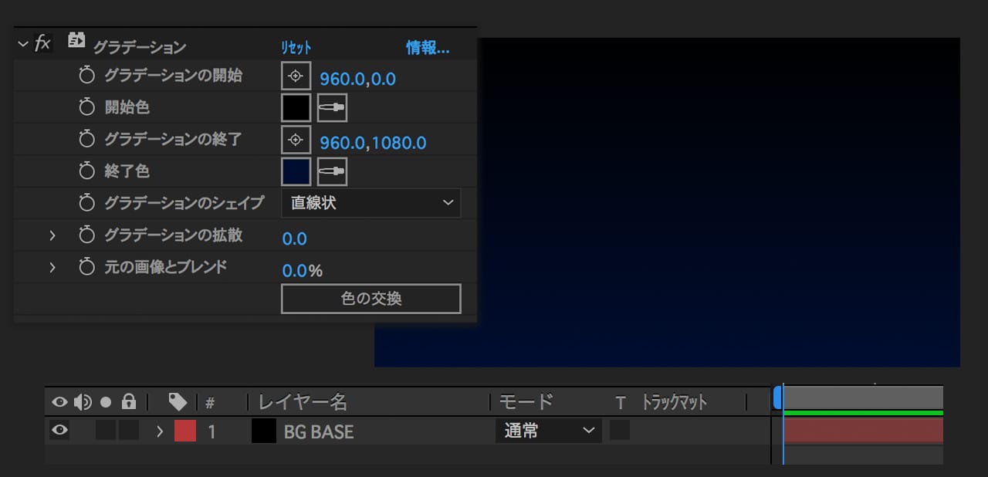Image resolution: width=988 pixels, height=477 pixels.
Task: Expand the グラデーションの拡散 property
Action: pyautogui.click(x=52, y=235)
